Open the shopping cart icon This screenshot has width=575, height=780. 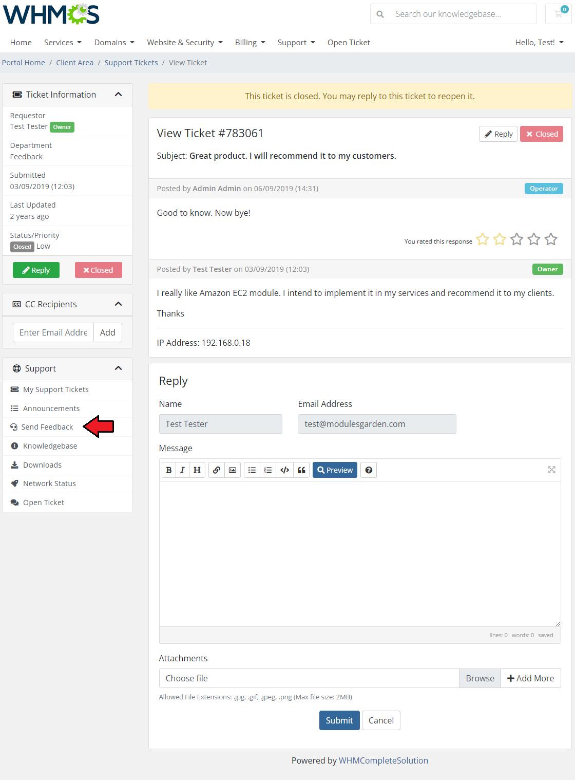[x=559, y=14]
